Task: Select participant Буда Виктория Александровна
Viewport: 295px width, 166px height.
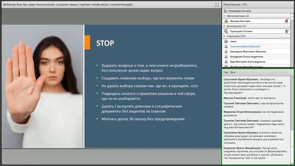Action: 256,62
